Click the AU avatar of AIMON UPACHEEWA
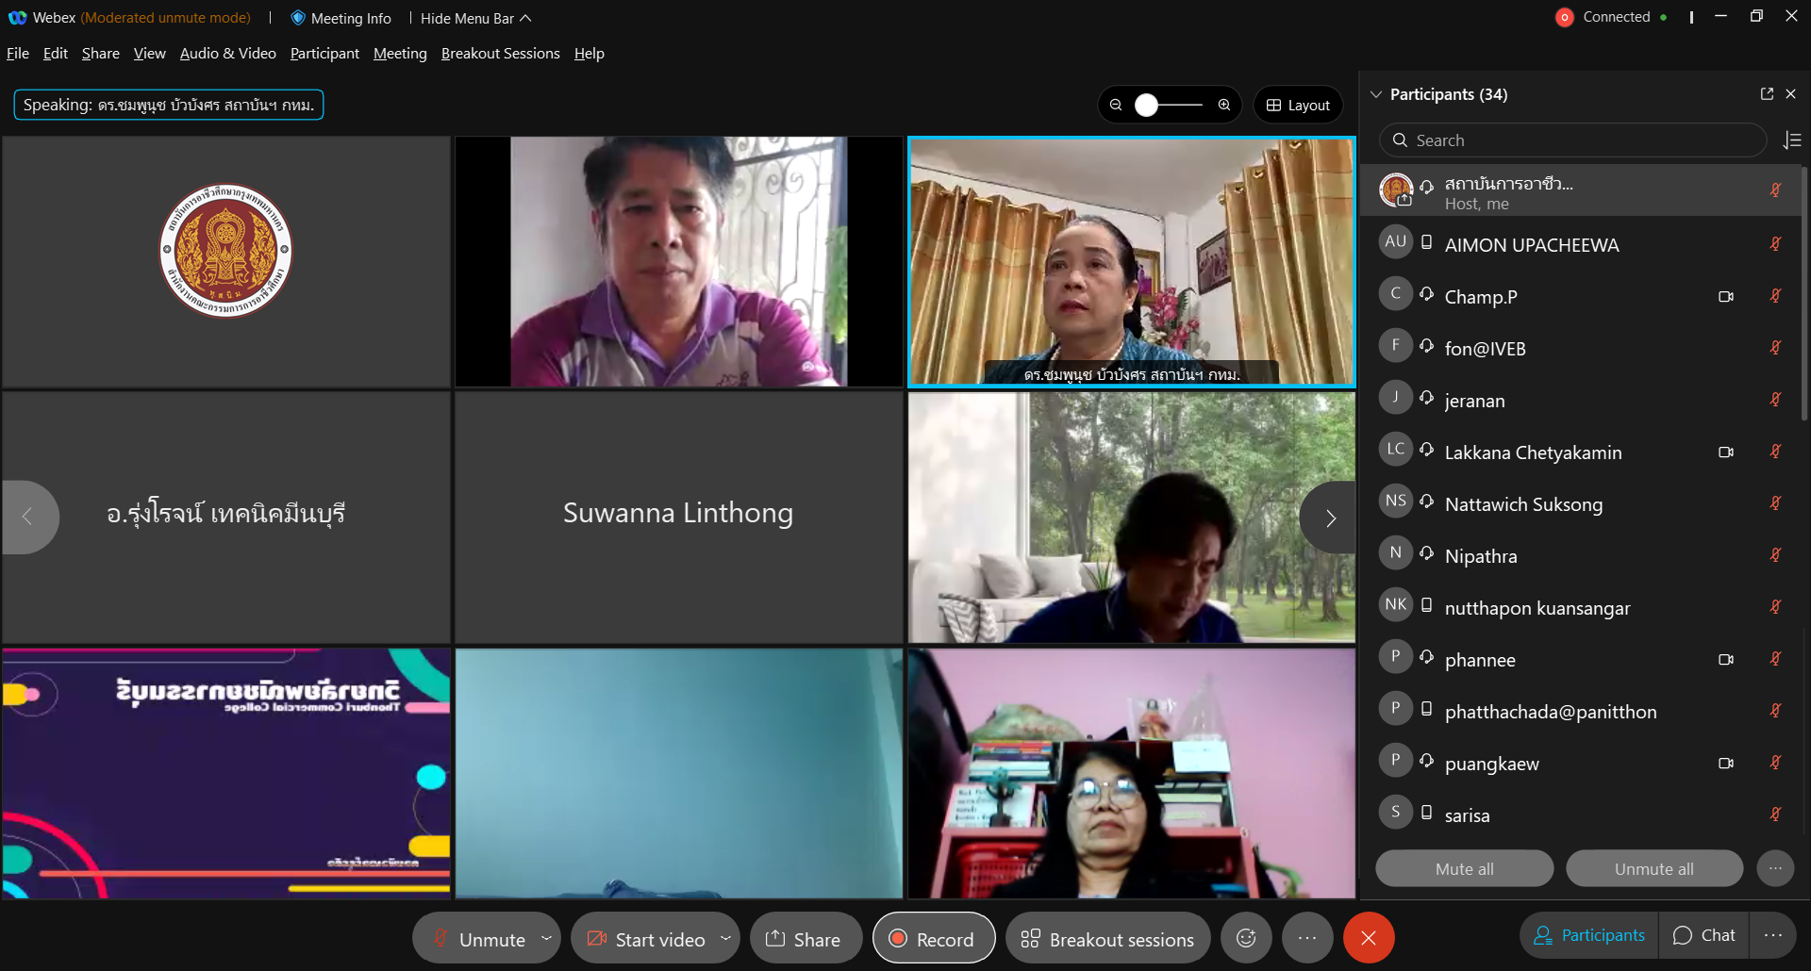 point(1396,241)
